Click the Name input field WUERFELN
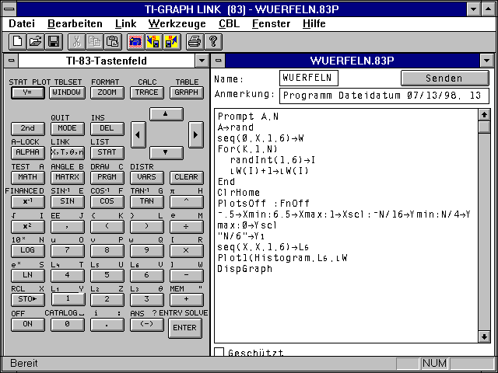The width and height of the screenshot is (498, 373). [309, 78]
